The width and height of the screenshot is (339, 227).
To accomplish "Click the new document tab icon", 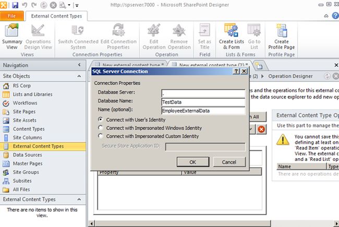I will coord(259,66).
